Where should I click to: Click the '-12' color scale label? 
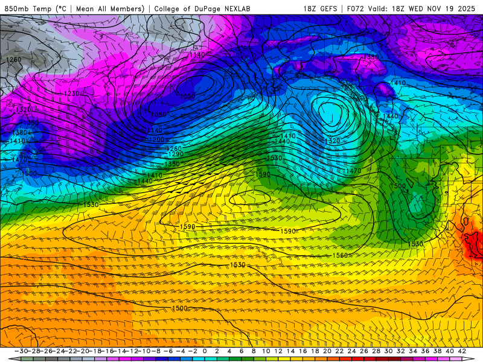pyautogui.click(x=132, y=351)
